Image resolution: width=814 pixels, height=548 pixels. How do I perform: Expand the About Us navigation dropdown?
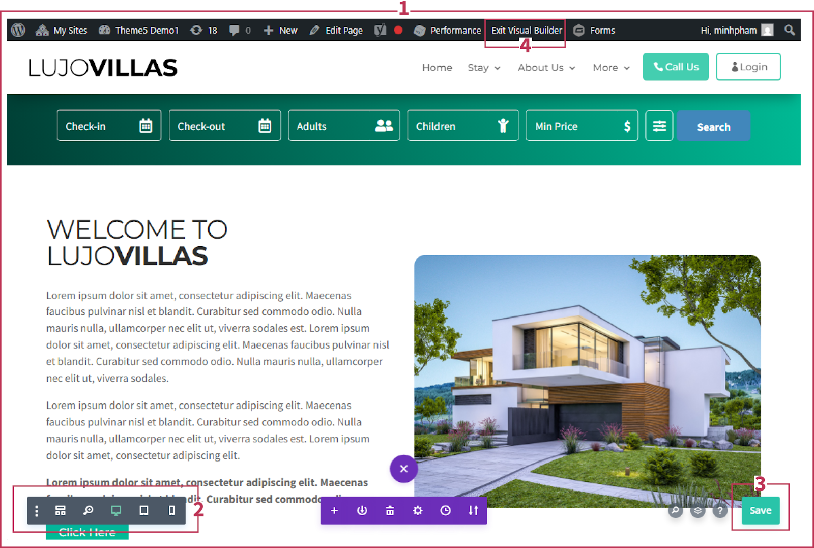pos(546,68)
